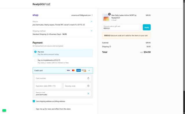
Task: Open the green chat widget button
Action: pyautogui.click(x=4, y=110)
